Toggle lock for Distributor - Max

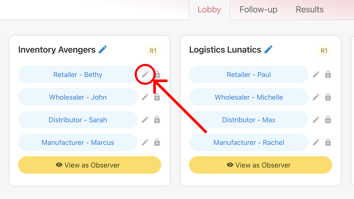[x=328, y=120]
